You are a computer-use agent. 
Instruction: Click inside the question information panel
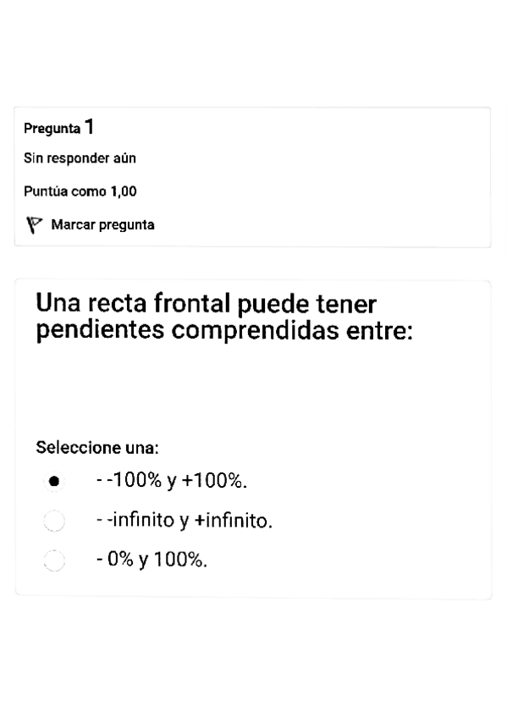pyautogui.click(x=251, y=175)
